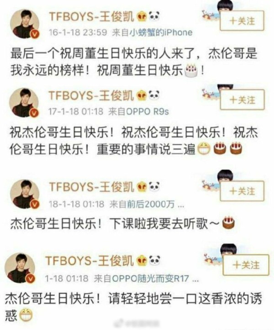Open second post's profile avatar
The height and width of the screenshot is (330, 274).
tap(24, 103)
